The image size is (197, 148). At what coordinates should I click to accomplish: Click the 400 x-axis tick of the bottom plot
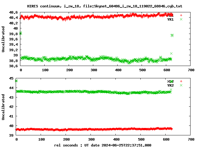[x=116, y=139]
